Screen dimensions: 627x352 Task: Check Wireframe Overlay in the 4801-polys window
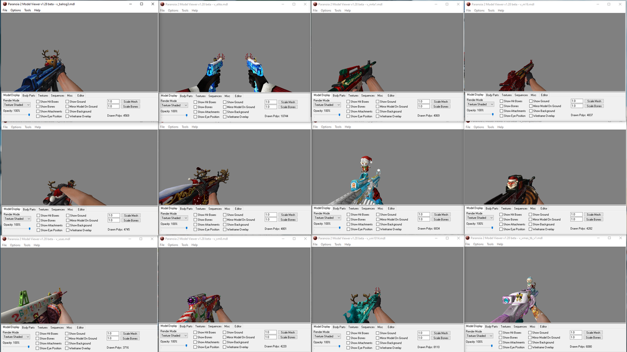click(x=225, y=229)
